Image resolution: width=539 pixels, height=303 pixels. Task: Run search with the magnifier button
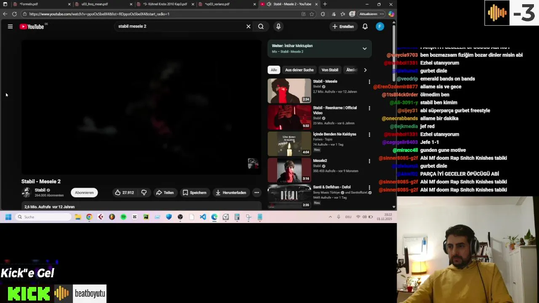[261, 27]
